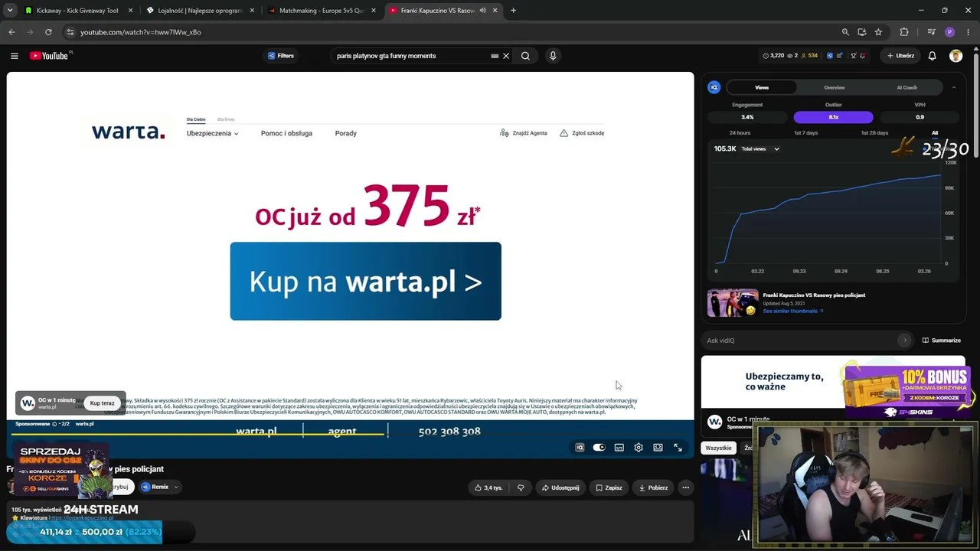Open the video player settings gear
Image resolution: width=980 pixels, height=551 pixels.
(639, 448)
